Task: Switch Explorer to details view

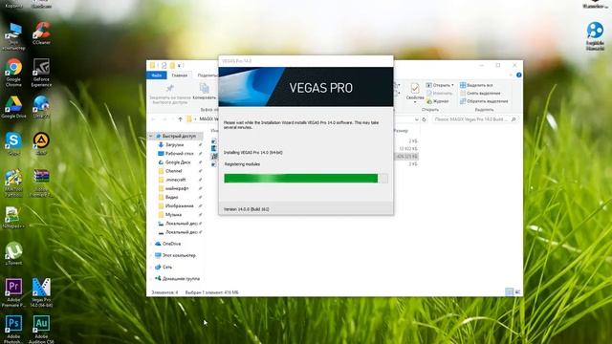Action: click(x=510, y=291)
